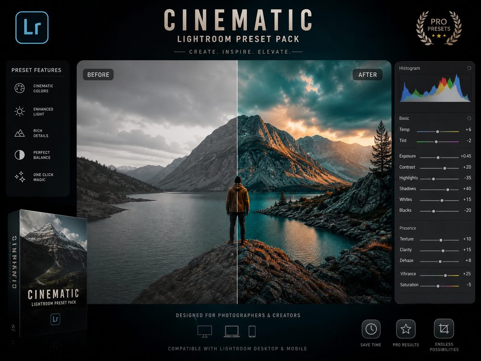Click the ENHANCED LIGHT feature label
This screenshot has height=361, width=481.
[43, 112]
